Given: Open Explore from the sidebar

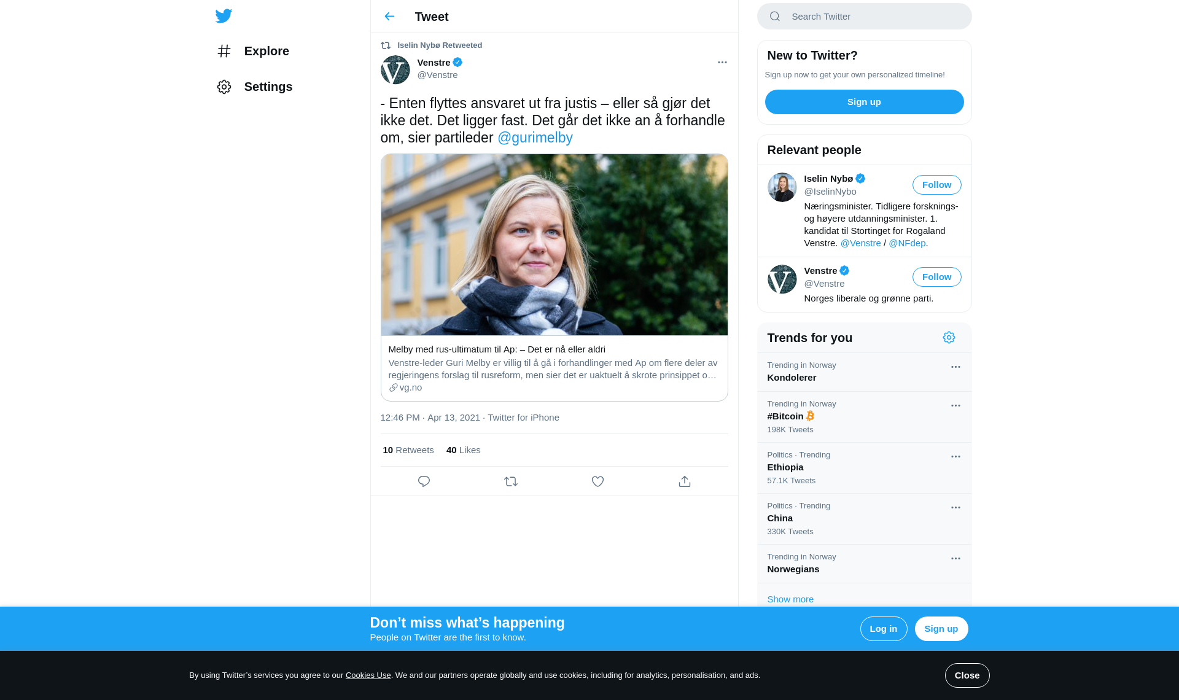Looking at the screenshot, I should [252, 51].
